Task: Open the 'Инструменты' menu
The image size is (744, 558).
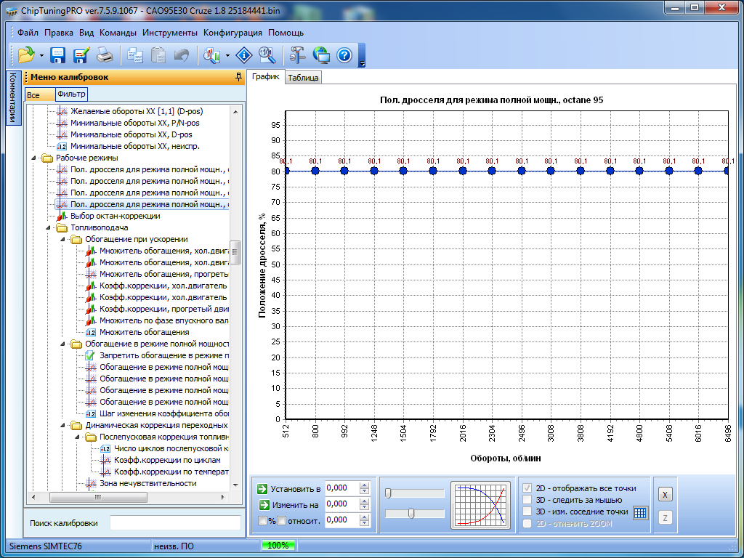Action: click(169, 33)
